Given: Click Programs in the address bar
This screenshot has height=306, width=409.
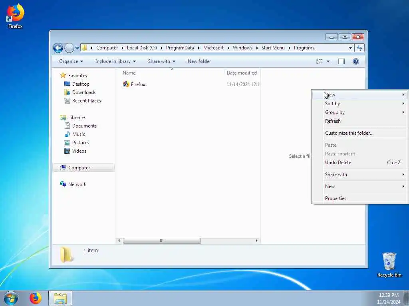Looking at the screenshot, I should [304, 48].
